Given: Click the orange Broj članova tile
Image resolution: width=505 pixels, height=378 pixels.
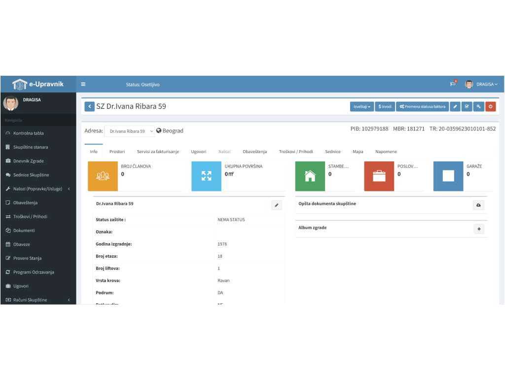Looking at the screenshot, I should (x=103, y=176).
